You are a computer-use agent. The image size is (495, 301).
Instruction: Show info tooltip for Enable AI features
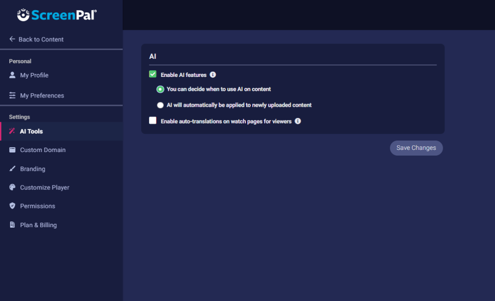[x=213, y=75]
